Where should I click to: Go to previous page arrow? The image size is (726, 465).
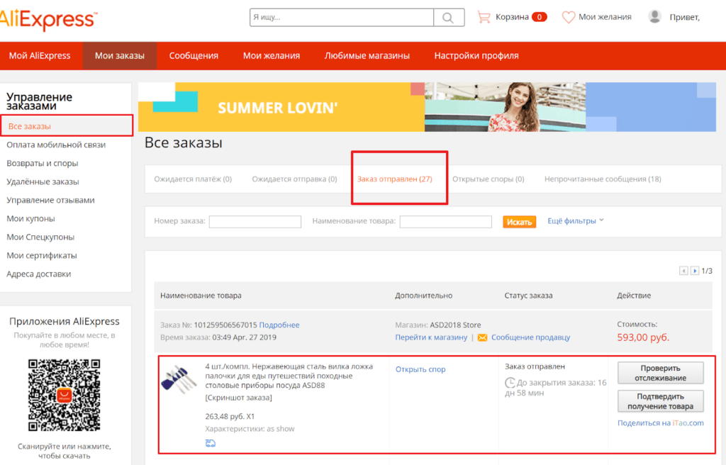pos(683,271)
